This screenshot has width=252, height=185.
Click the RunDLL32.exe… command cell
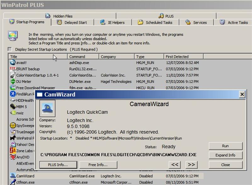pyautogui.click(x=83, y=69)
